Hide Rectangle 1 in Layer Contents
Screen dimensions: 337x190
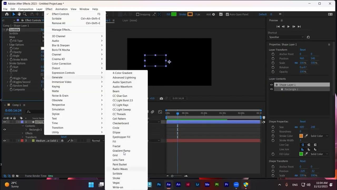pyautogui.click(x=271, y=89)
